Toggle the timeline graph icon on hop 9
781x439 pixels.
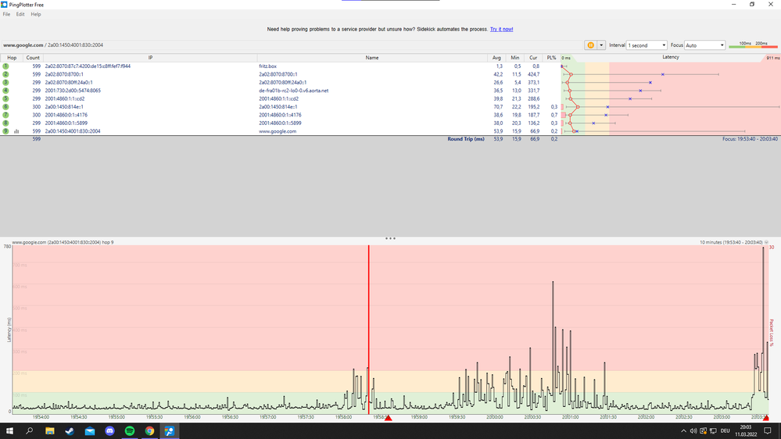(16, 131)
